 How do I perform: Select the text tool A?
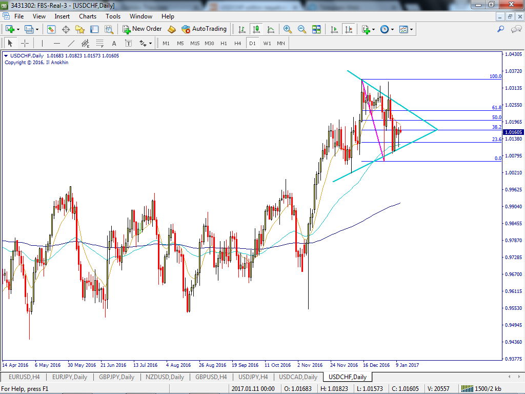coord(114,43)
